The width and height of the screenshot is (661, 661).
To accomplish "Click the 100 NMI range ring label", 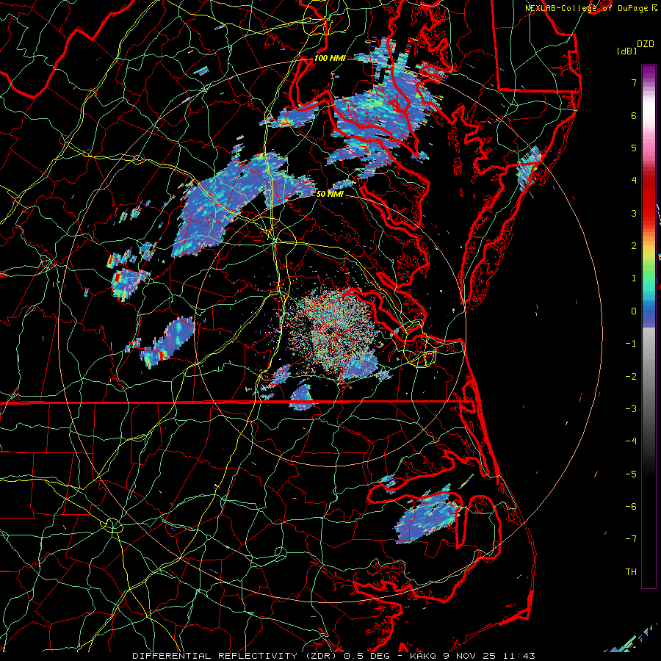I will click(x=330, y=58).
